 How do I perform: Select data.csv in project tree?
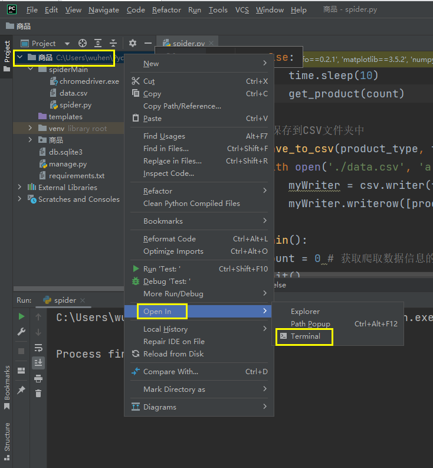[x=73, y=93]
